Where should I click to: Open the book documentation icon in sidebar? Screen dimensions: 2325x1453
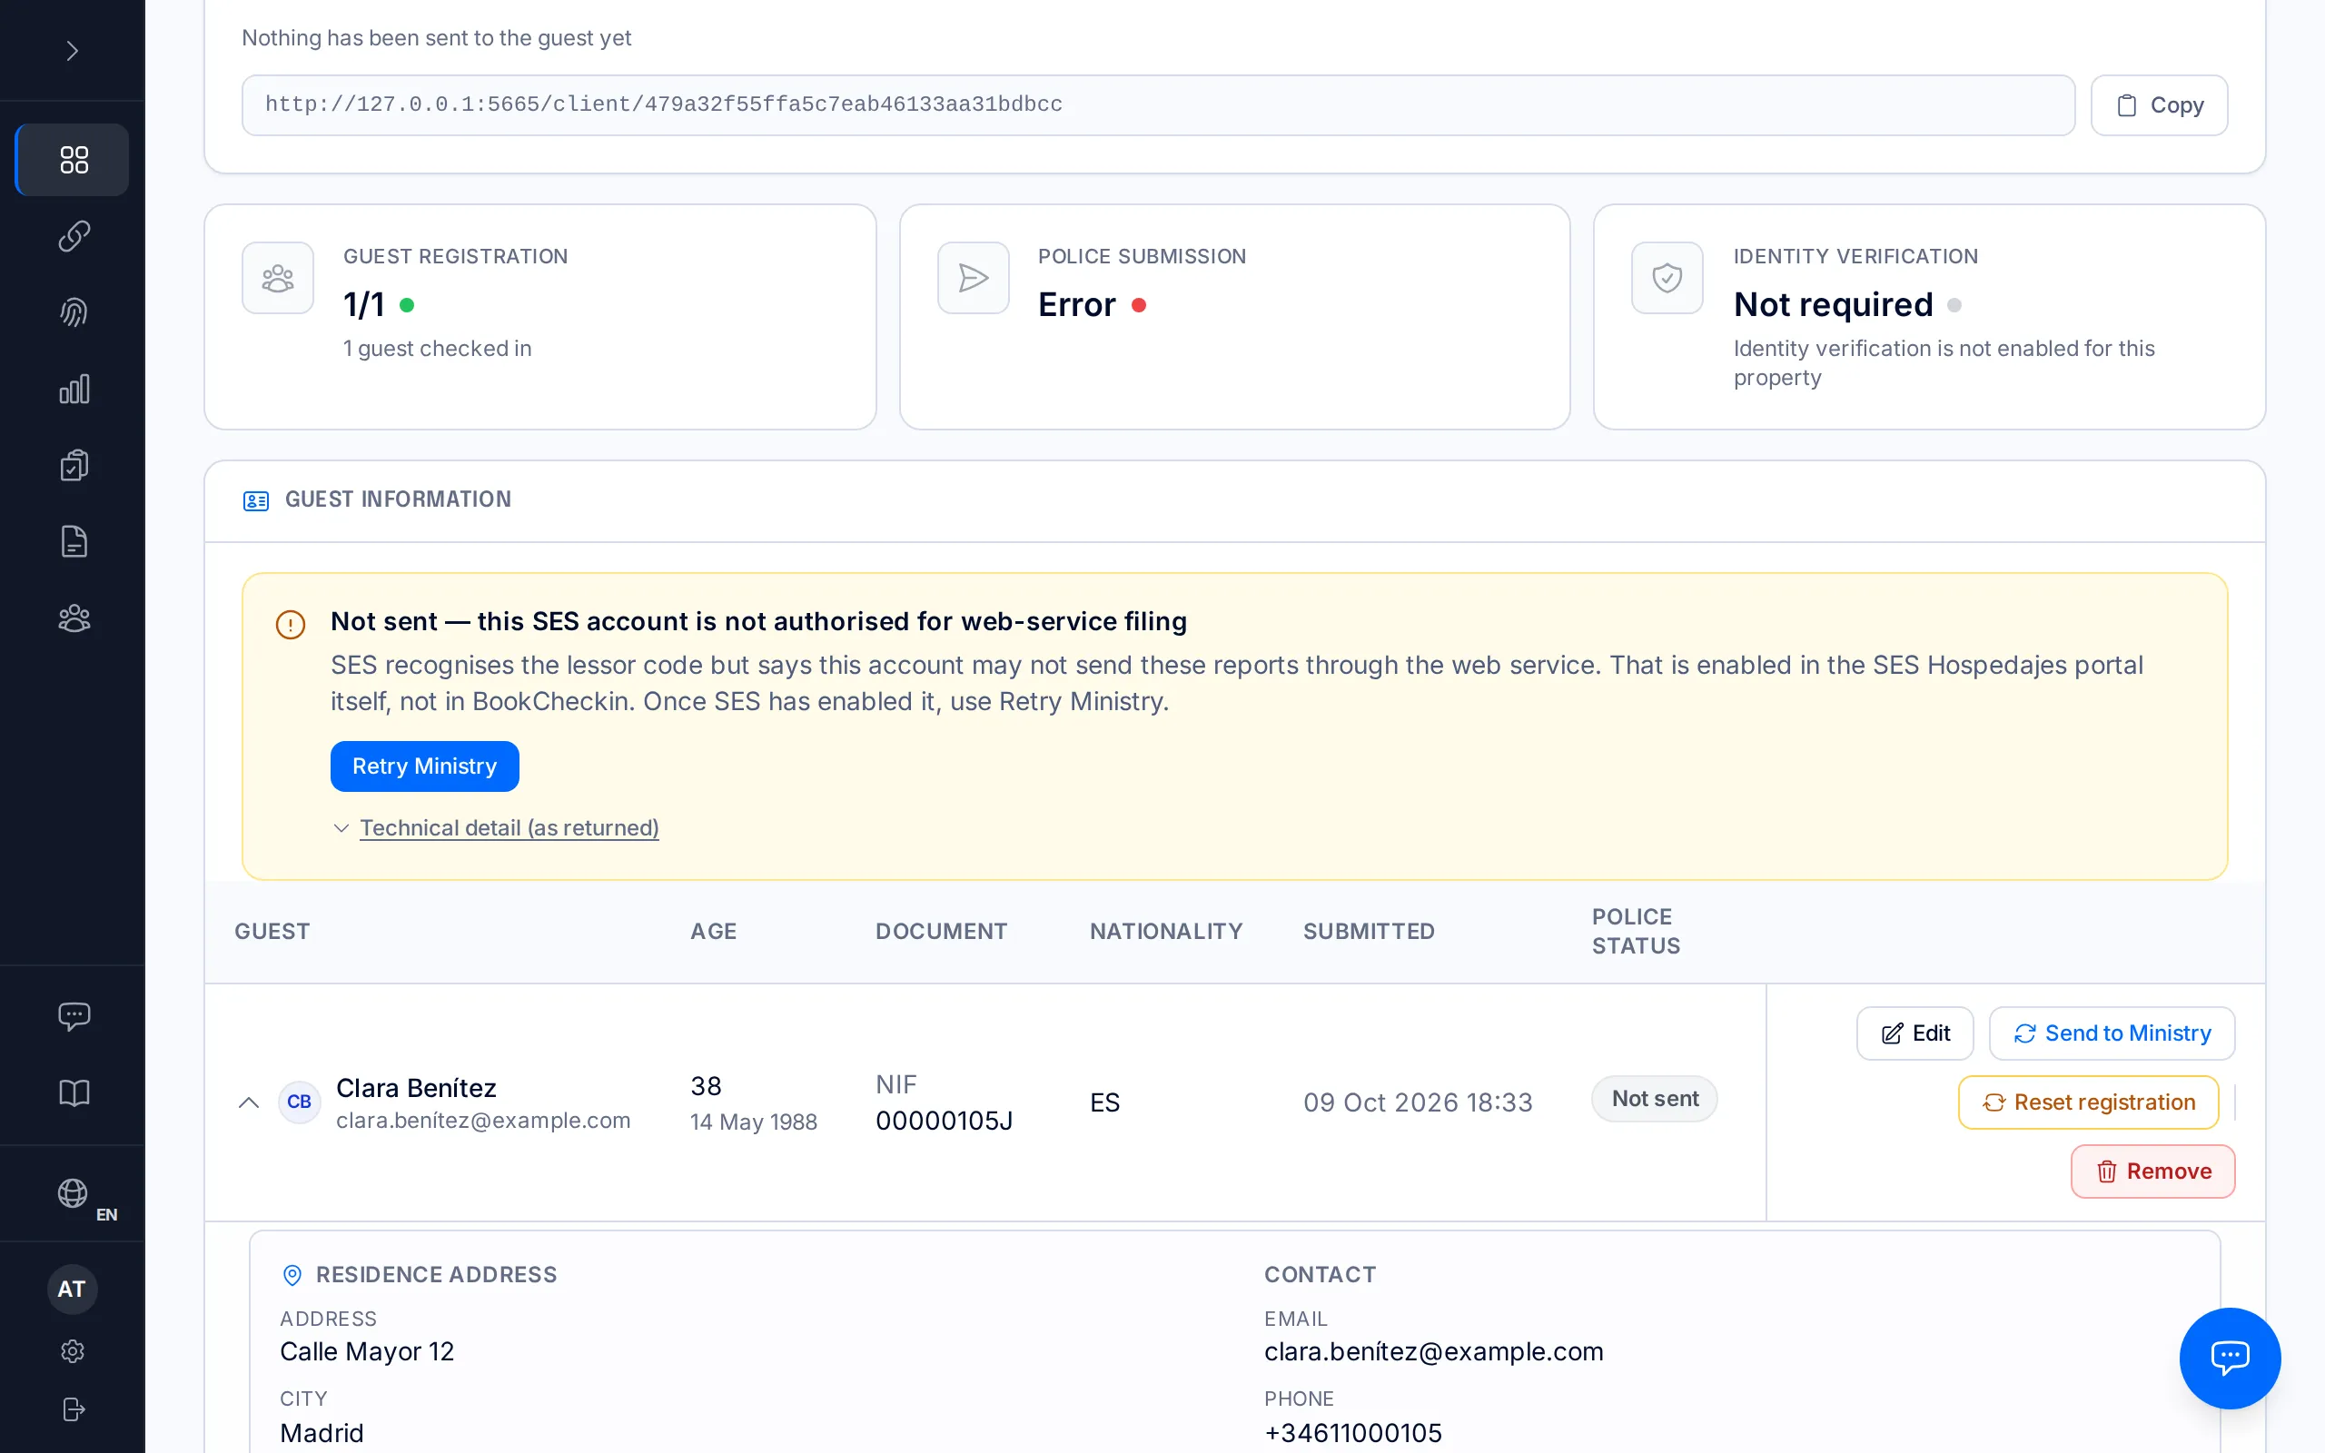tap(73, 1092)
